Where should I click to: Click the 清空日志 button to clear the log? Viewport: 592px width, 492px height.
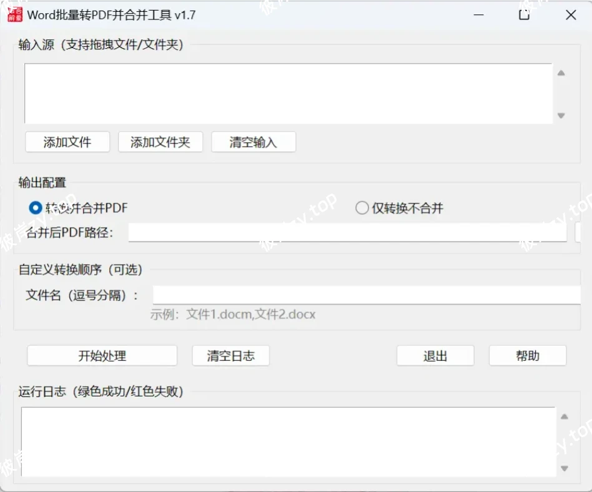pyautogui.click(x=230, y=355)
